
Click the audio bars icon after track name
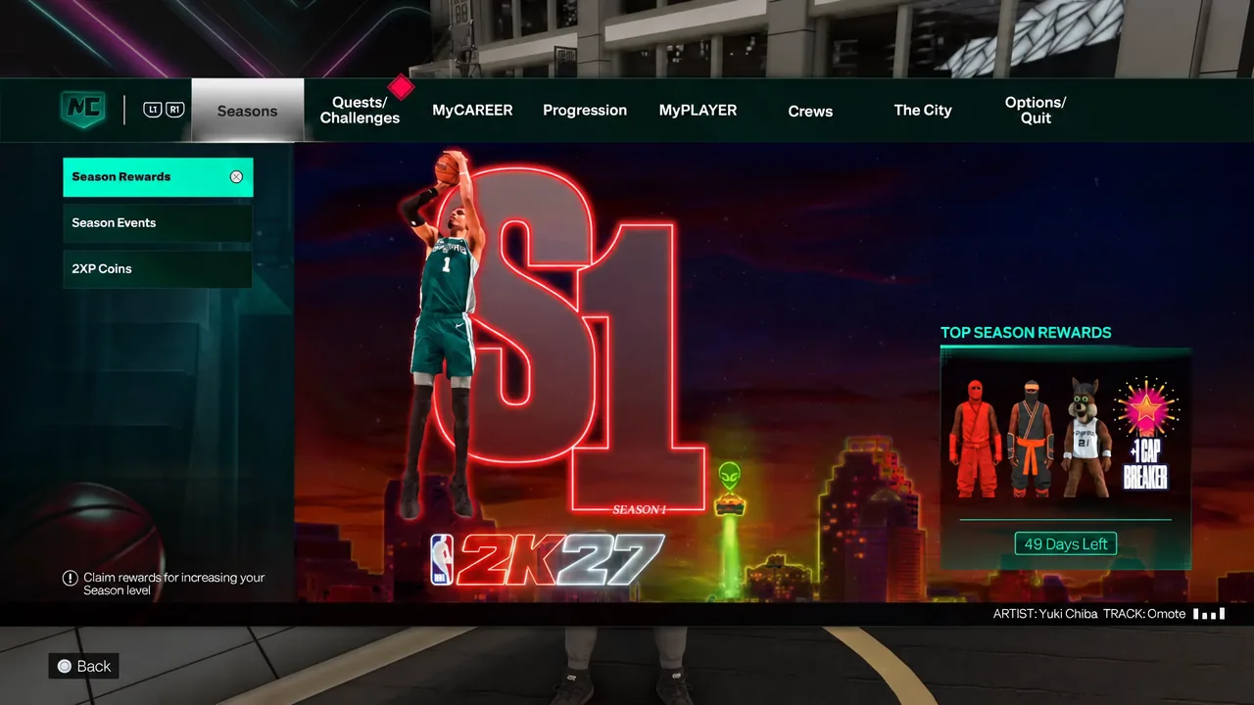pyautogui.click(x=1208, y=614)
